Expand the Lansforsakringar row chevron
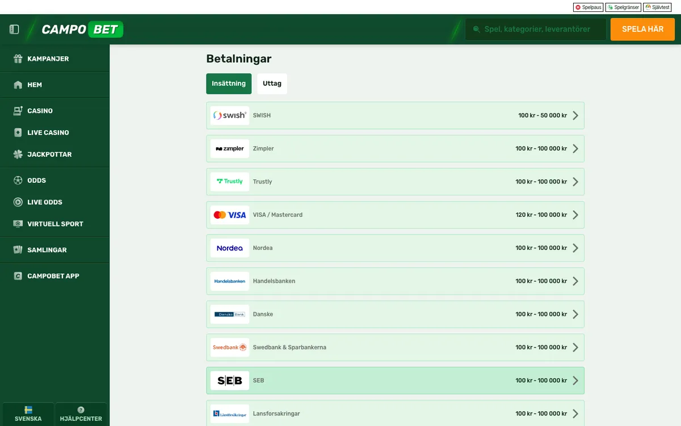681x426 pixels. pyautogui.click(x=575, y=414)
